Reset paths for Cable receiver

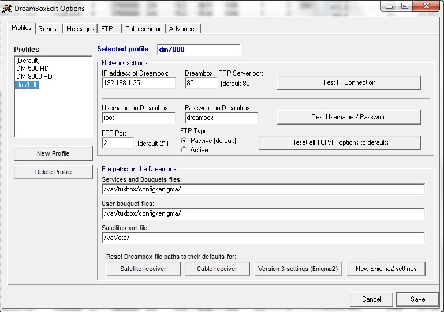point(217,269)
